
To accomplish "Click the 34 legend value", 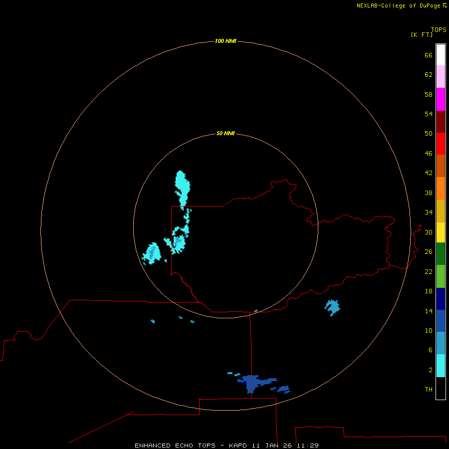I will click(x=429, y=212).
